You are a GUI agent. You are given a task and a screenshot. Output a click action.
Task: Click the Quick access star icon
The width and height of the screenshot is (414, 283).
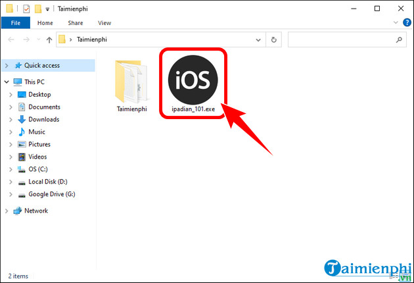click(18, 65)
